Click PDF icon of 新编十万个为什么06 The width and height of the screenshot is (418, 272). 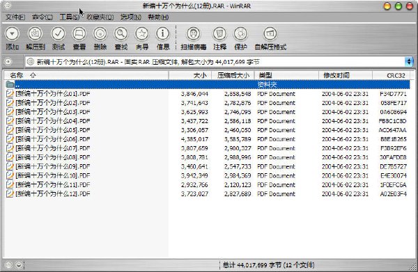[10, 139]
